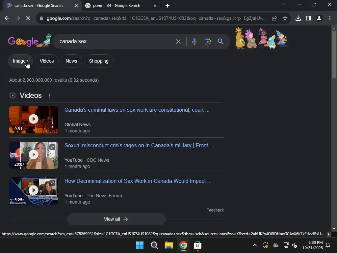Open the Chrome profile icon
Screen dimensions: 337x253
[319, 18]
